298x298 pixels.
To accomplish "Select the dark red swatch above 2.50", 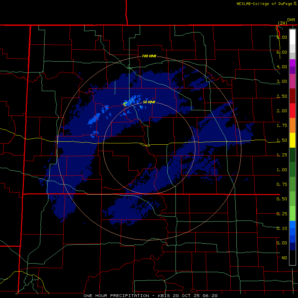I will 292,96.
